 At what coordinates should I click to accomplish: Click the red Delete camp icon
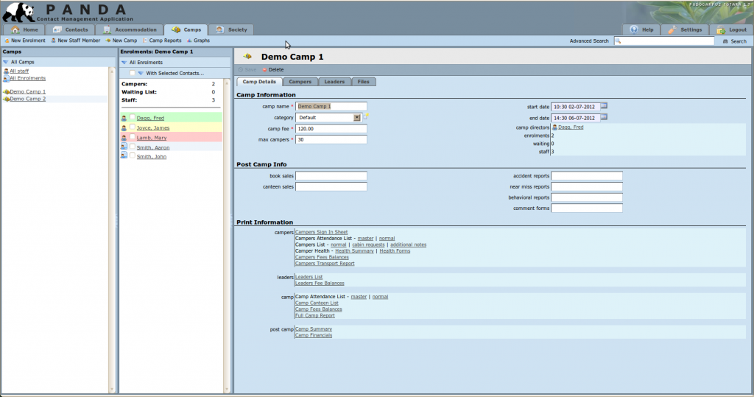(264, 69)
